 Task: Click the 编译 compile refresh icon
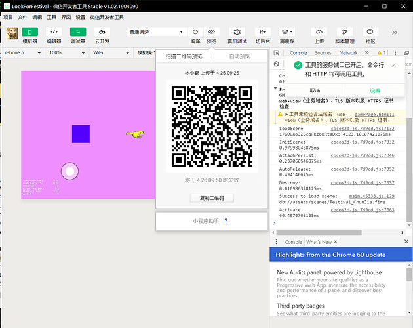coord(195,32)
